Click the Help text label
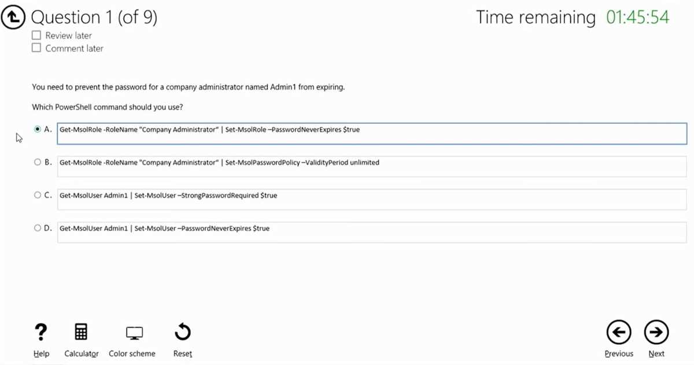Screen dimensions: 694x365 click(41, 353)
